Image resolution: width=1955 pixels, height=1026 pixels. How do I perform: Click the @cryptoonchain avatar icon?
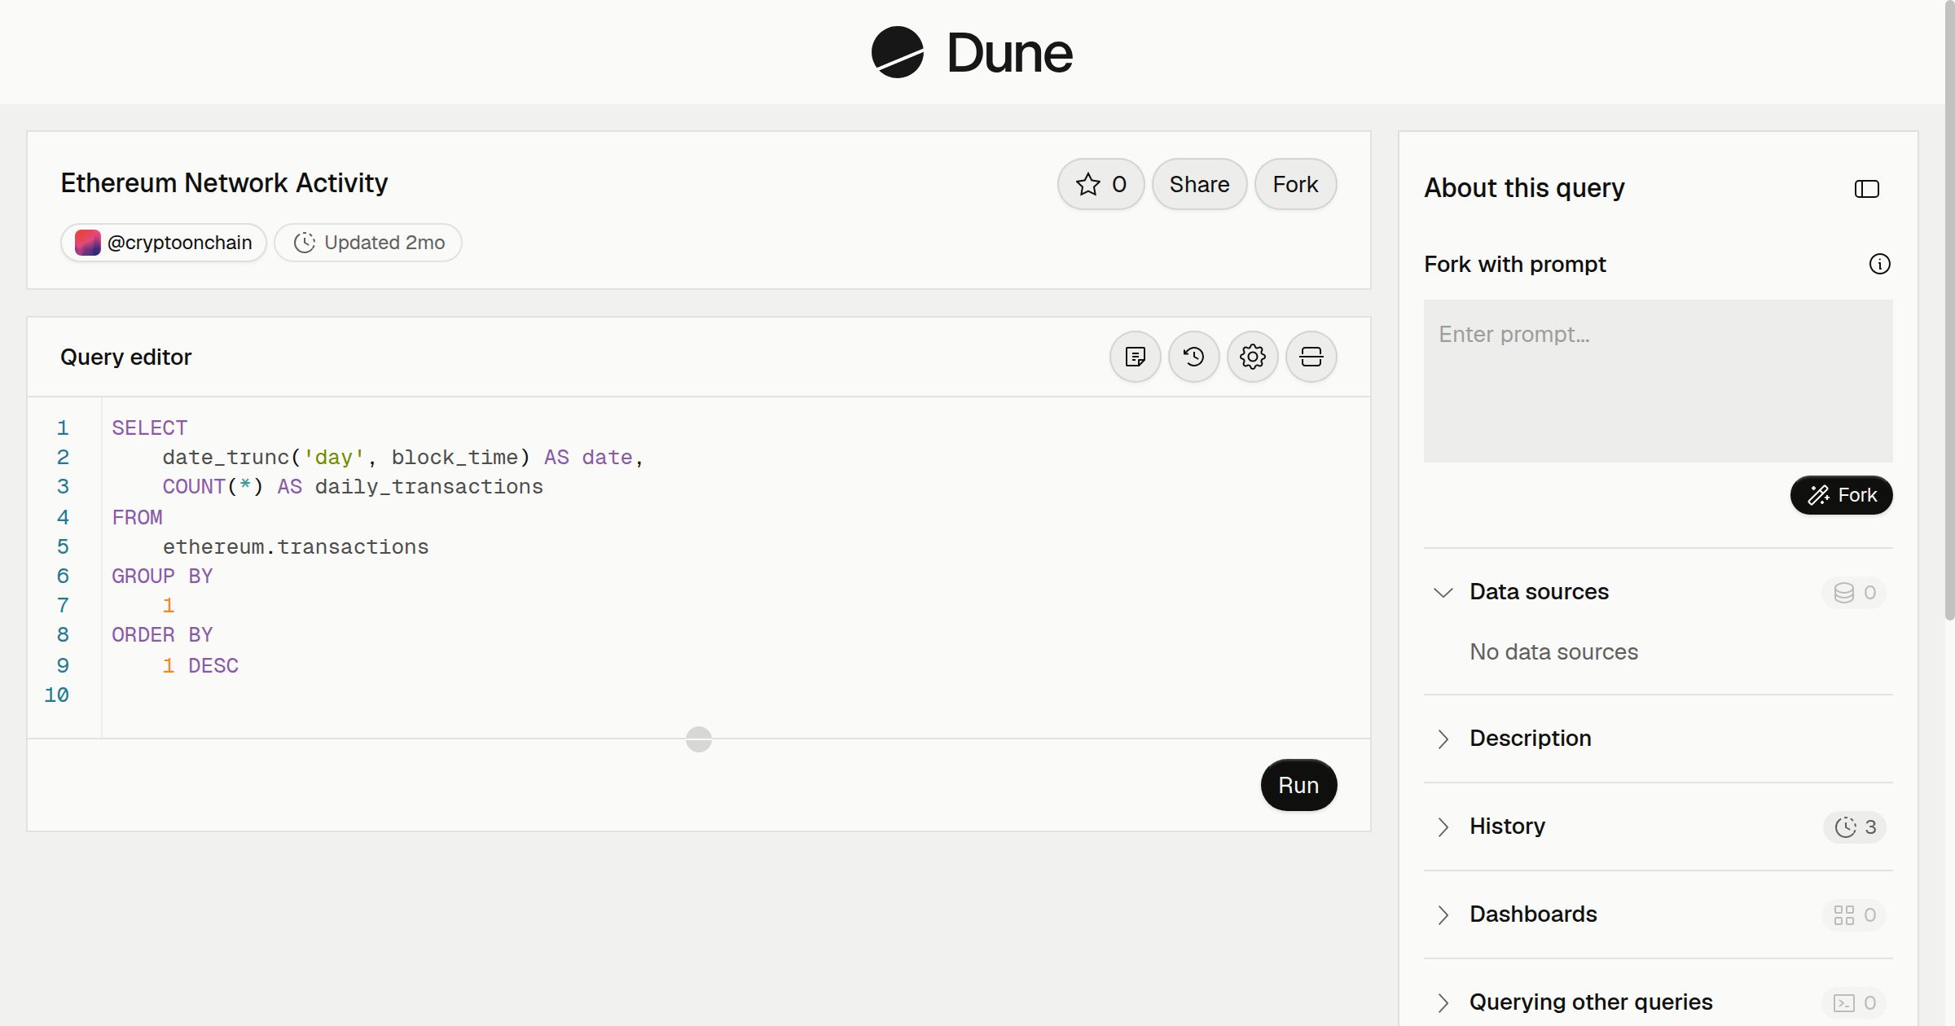(x=87, y=243)
